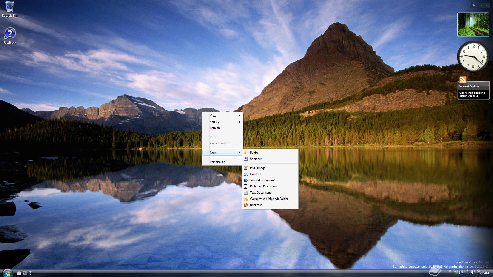Create a new Text Document
The height and width of the screenshot is (277, 493).
260,193
